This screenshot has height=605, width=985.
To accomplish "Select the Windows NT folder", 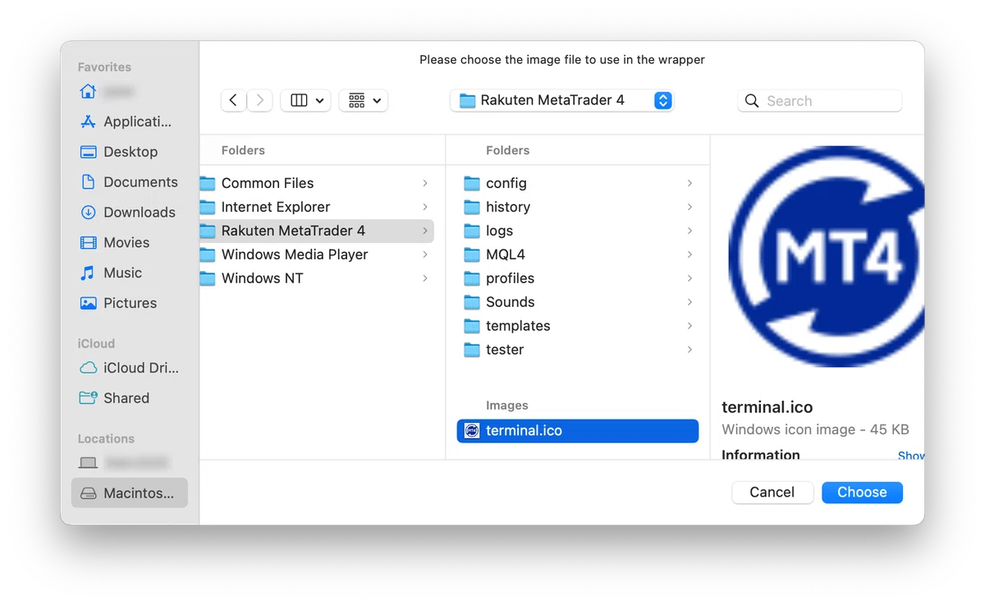I will click(x=317, y=278).
